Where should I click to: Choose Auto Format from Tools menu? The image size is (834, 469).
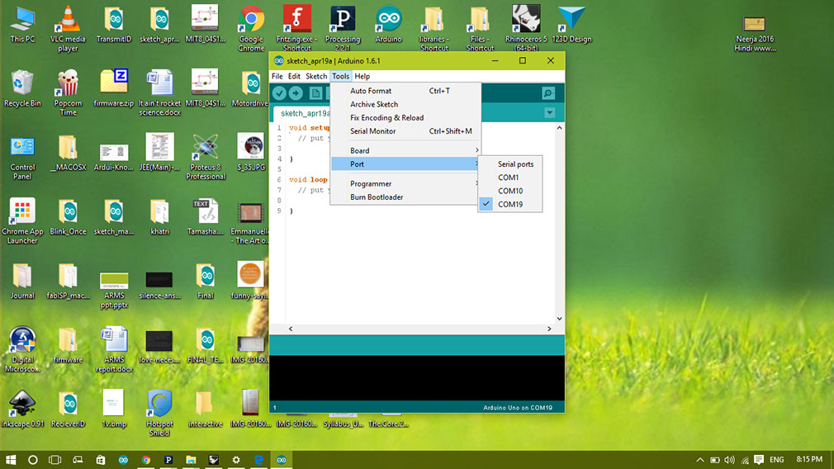[405, 91]
